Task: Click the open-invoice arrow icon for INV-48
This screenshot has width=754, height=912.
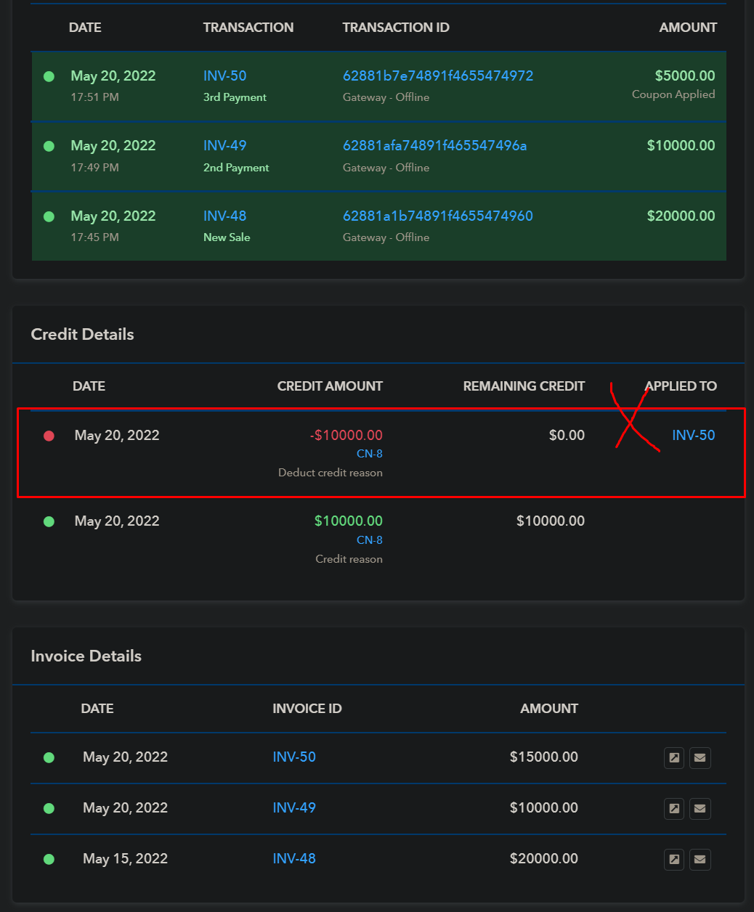Action: (674, 859)
